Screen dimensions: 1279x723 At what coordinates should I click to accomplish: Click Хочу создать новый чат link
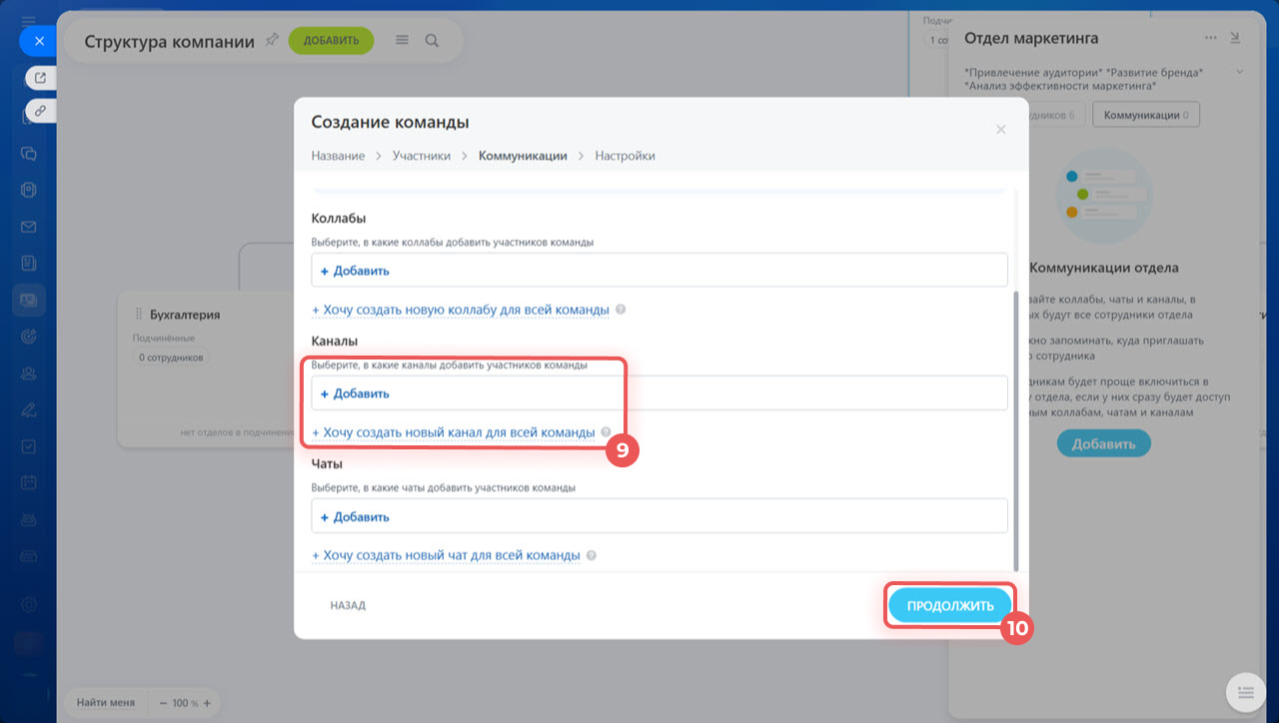[446, 555]
